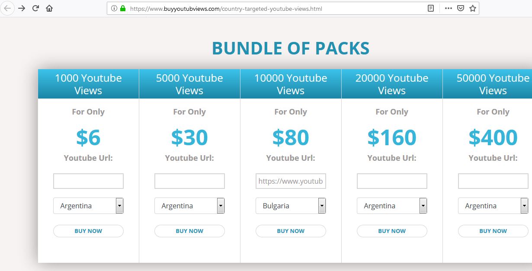
Task: Open country dropdown in 1000 Views pack
Action: [x=88, y=206]
